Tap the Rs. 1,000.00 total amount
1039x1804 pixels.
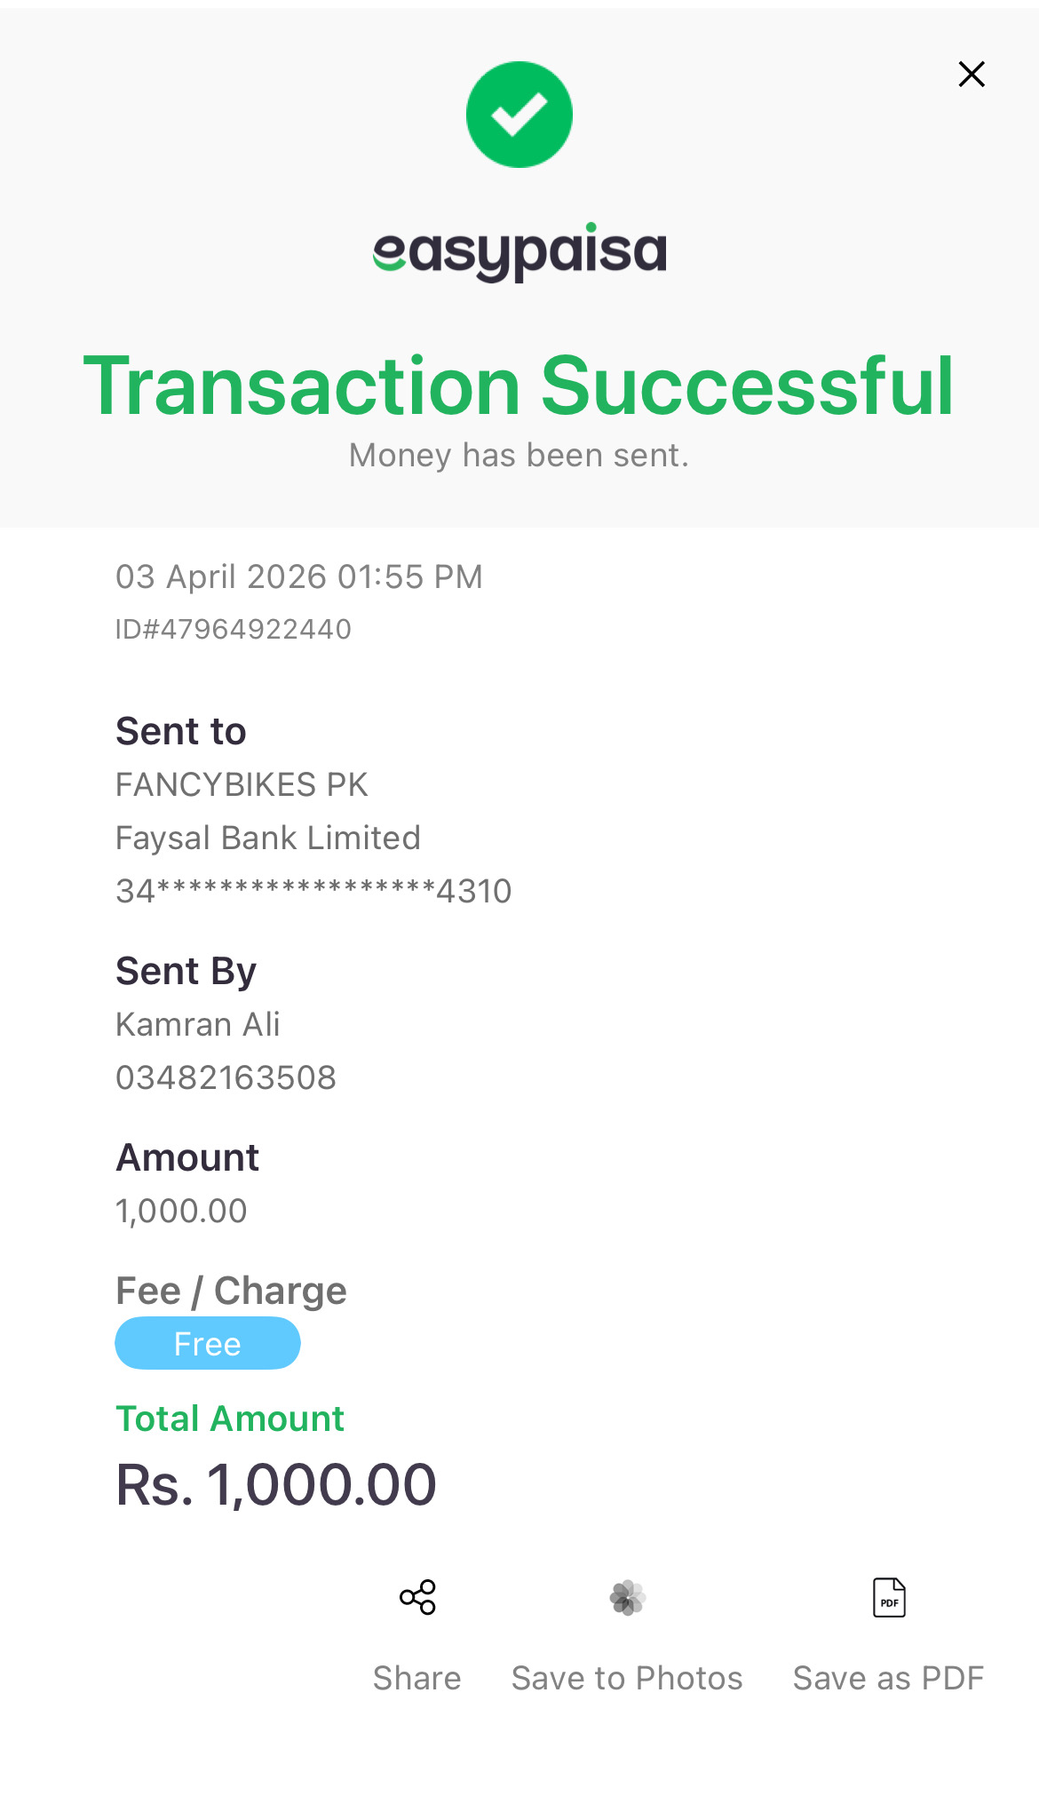pyautogui.click(x=276, y=1484)
